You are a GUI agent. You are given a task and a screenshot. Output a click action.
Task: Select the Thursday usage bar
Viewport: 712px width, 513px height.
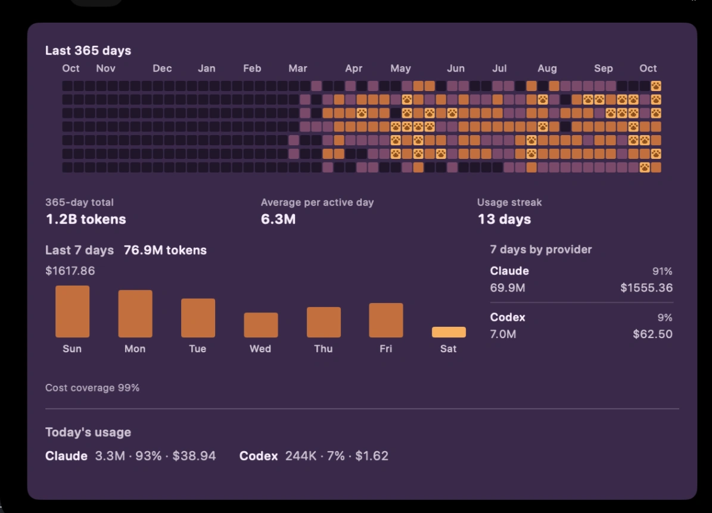[x=324, y=322]
